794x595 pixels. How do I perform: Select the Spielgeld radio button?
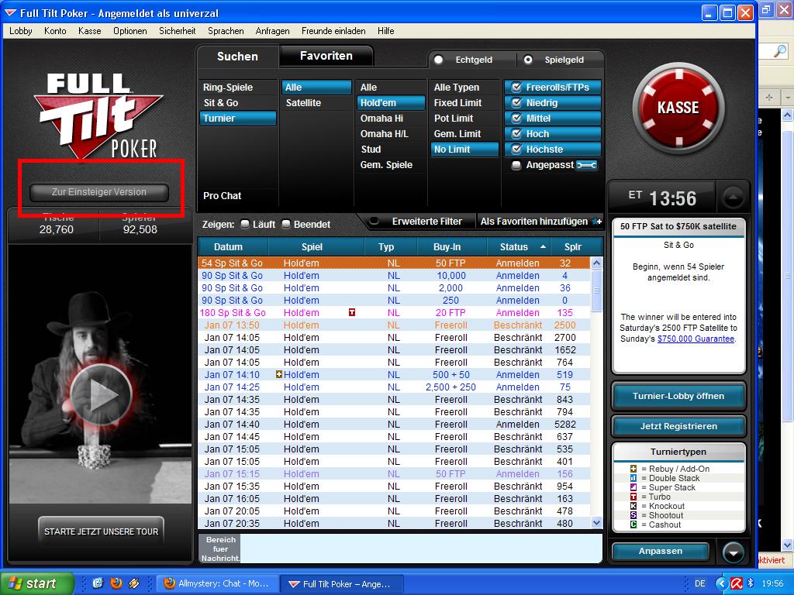(528, 60)
